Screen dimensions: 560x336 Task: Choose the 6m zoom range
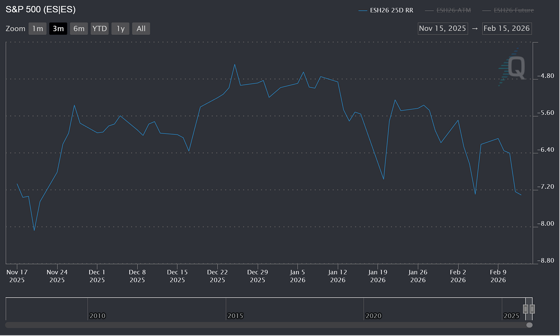[79, 29]
